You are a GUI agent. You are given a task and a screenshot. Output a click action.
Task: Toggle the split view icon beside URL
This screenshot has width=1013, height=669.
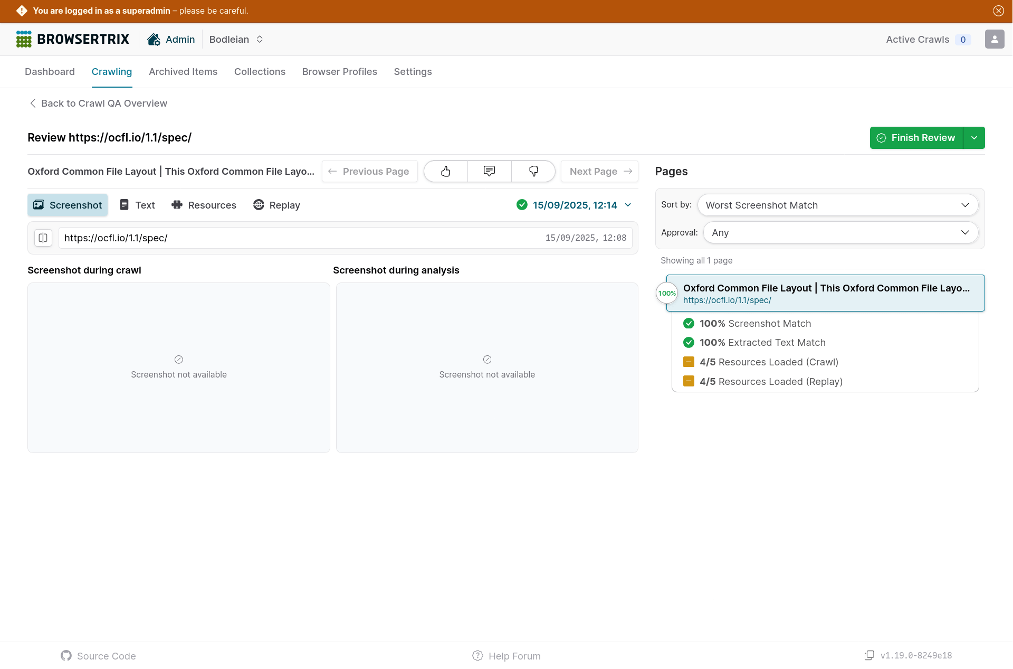pyautogui.click(x=43, y=238)
